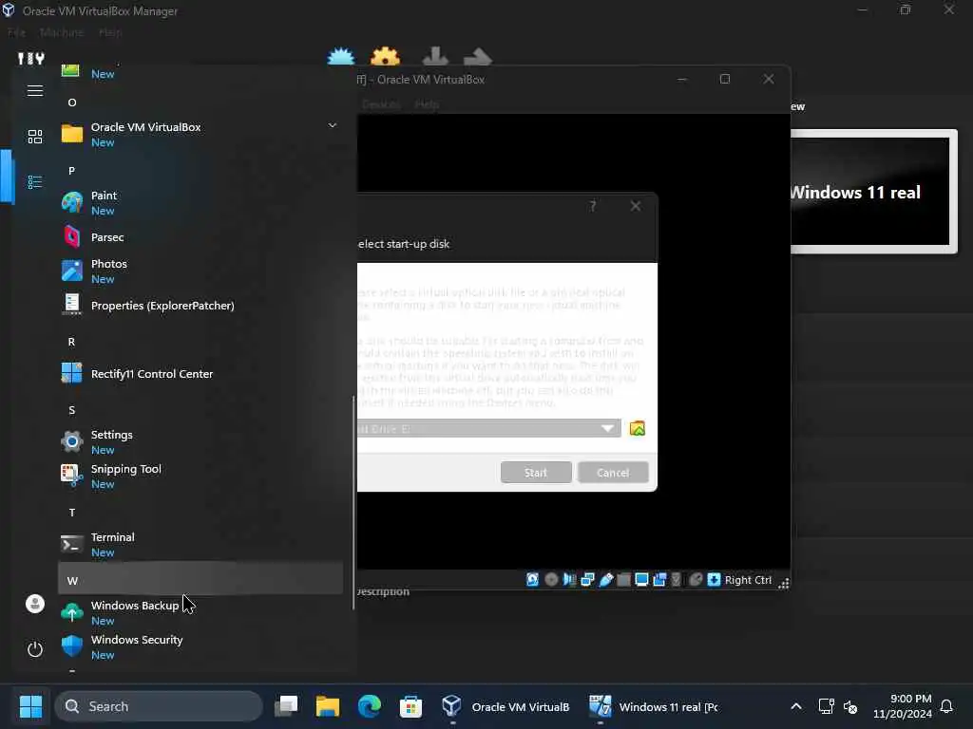Open the Help menu in VirtualBox Manager
The width and height of the screenshot is (973, 729).
pos(110,32)
